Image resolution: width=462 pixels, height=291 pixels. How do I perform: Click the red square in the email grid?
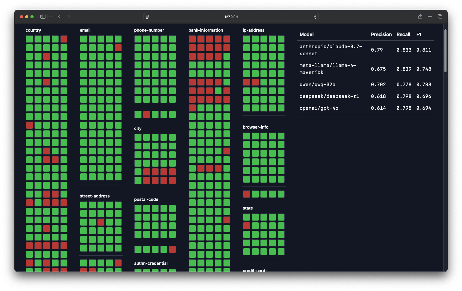tap(118, 48)
